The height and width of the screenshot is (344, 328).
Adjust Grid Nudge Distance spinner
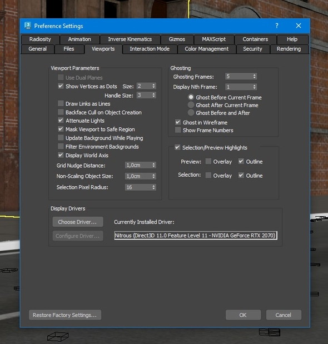153,165
